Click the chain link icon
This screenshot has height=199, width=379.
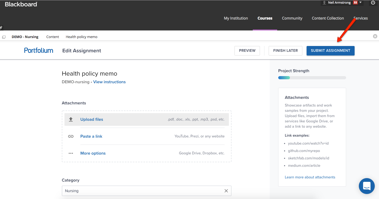71,136
